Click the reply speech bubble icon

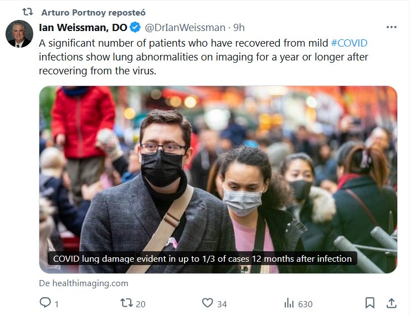click(45, 303)
